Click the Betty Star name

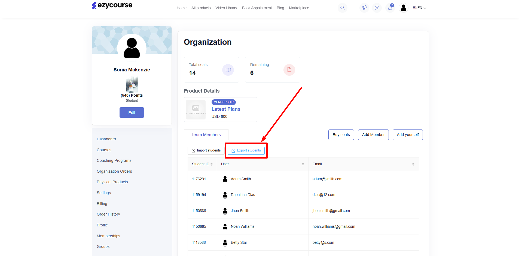pos(239,242)
